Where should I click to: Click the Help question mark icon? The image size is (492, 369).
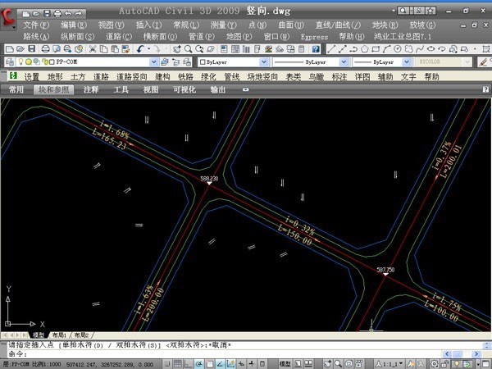(315, 49)
